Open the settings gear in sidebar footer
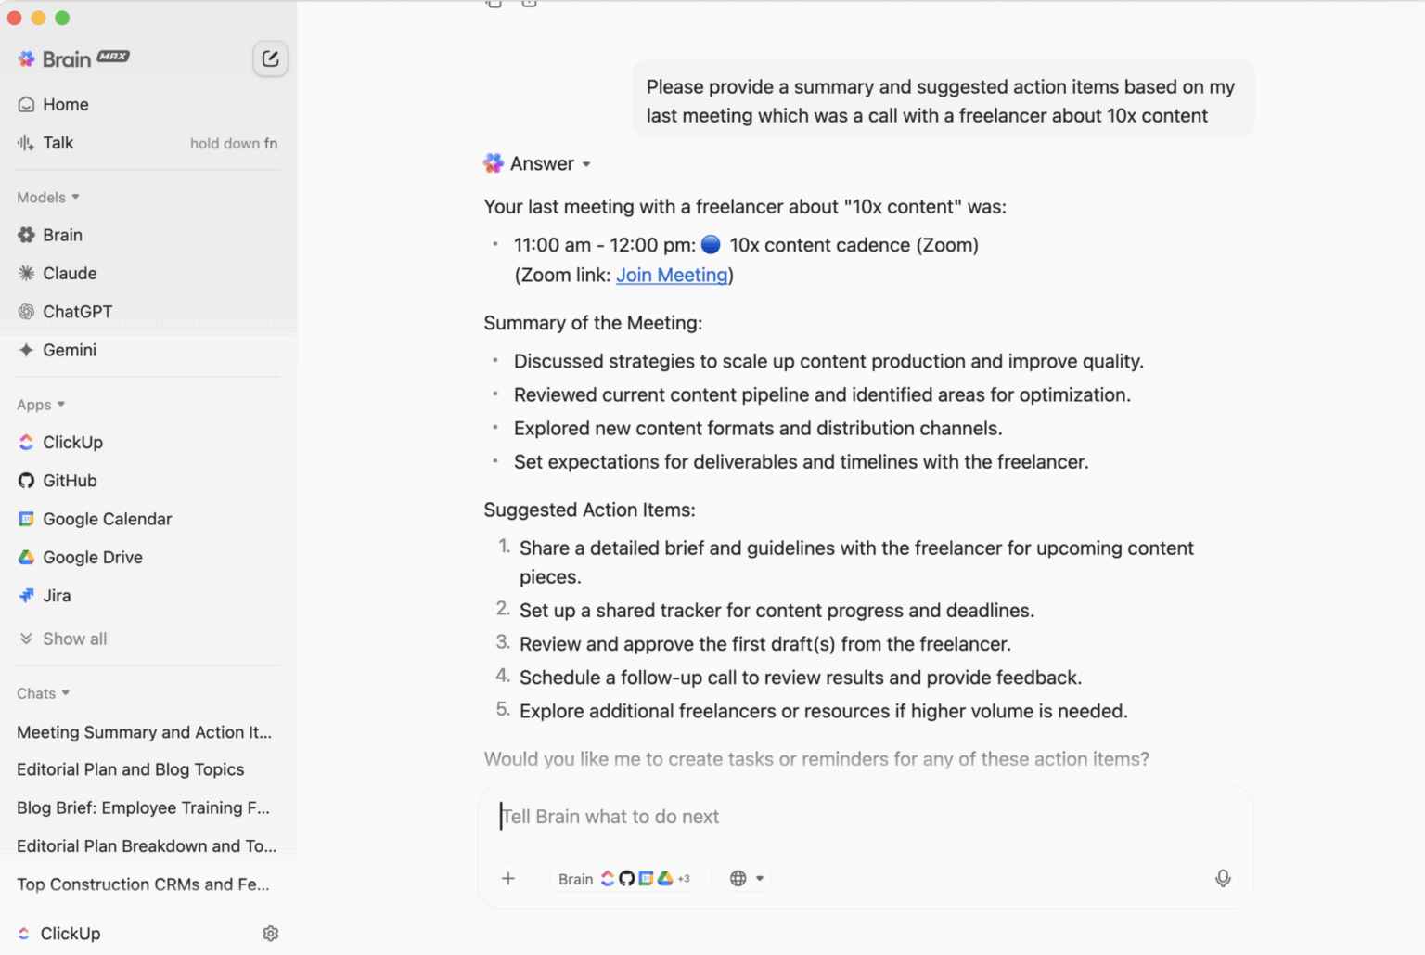The height and width of the screenshot is (955, 1425). [x=270, y=933]
